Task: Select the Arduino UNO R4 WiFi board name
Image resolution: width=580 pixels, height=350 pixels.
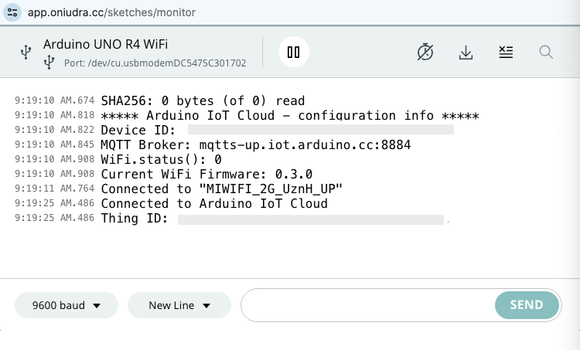Action: [x=105, y=44]
